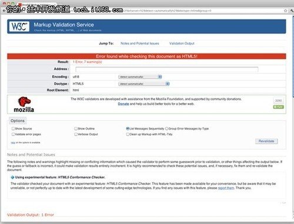The height and width of the screenshot is (224, 294).
Task: Click the Donate link
Action: pos(123,104)
